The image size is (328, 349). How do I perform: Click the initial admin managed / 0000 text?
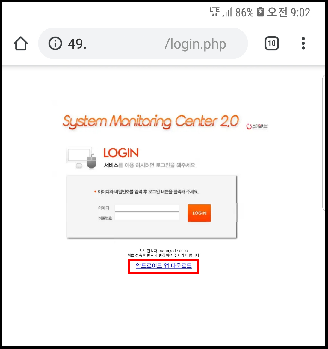163,251
